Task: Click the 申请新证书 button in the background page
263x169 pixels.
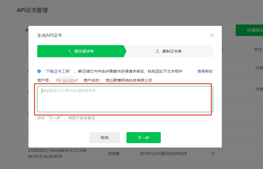Action: pyautogui.click(x=249, y=30)
